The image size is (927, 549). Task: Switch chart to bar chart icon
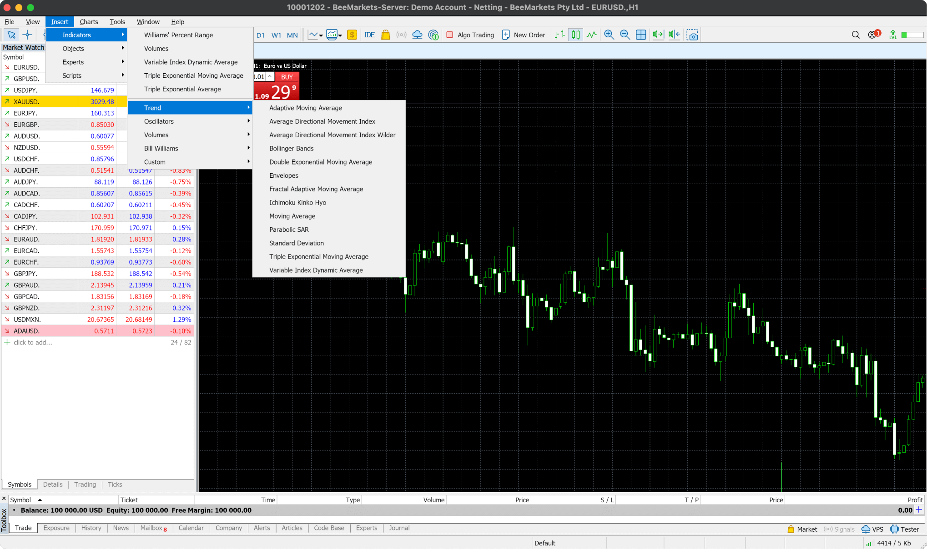[x=560, y=35]
